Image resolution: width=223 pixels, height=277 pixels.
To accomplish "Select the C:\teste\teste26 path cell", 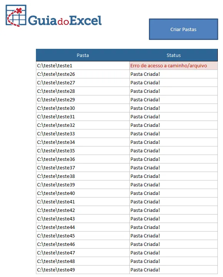I will pyautogui.click(x=83, y=74).
